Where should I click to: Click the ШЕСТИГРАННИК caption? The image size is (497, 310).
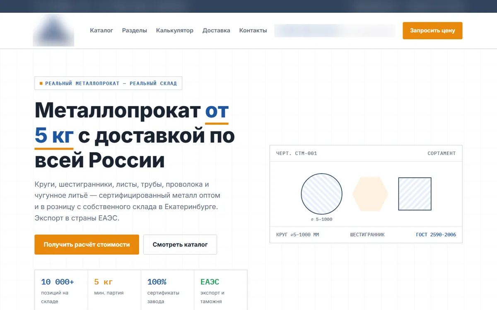367,235
